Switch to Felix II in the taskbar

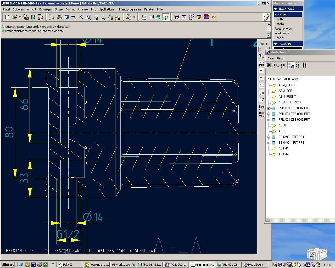(x=70, y=265)
